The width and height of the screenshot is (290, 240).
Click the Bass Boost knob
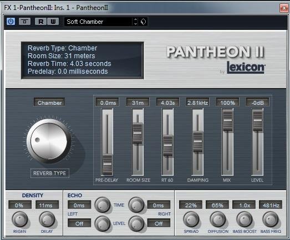pyautogui.click(x=245, y=219)
